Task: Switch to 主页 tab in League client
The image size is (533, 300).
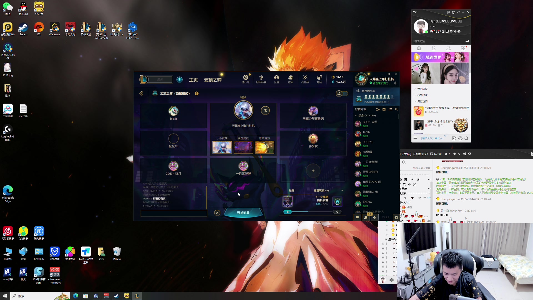Action: tap(193, 80)
